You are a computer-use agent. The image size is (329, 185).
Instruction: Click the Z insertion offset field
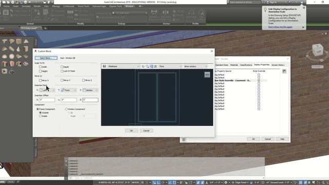[90, 100]
